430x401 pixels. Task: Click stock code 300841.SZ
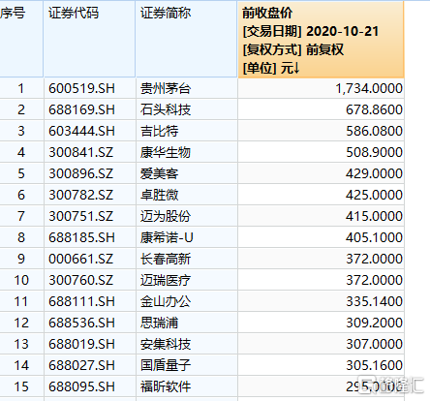pos(80,152)
